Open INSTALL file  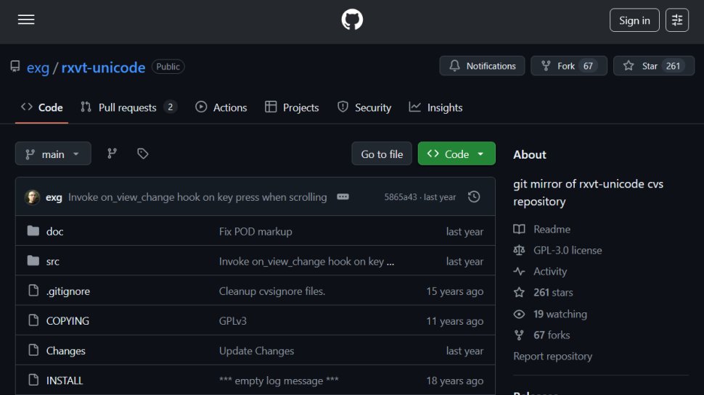(65, 381)
